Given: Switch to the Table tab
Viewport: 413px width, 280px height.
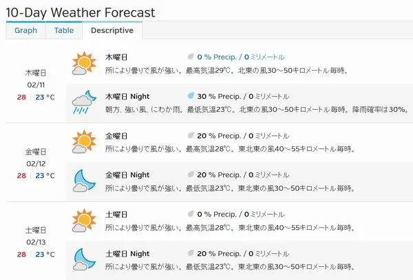Looking at the screenshot, I should 64,30.
